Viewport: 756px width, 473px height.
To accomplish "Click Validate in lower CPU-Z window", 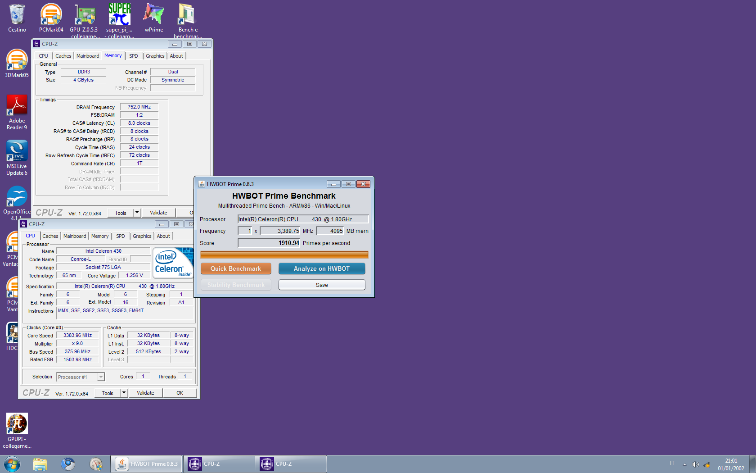I will coord(145,393).
